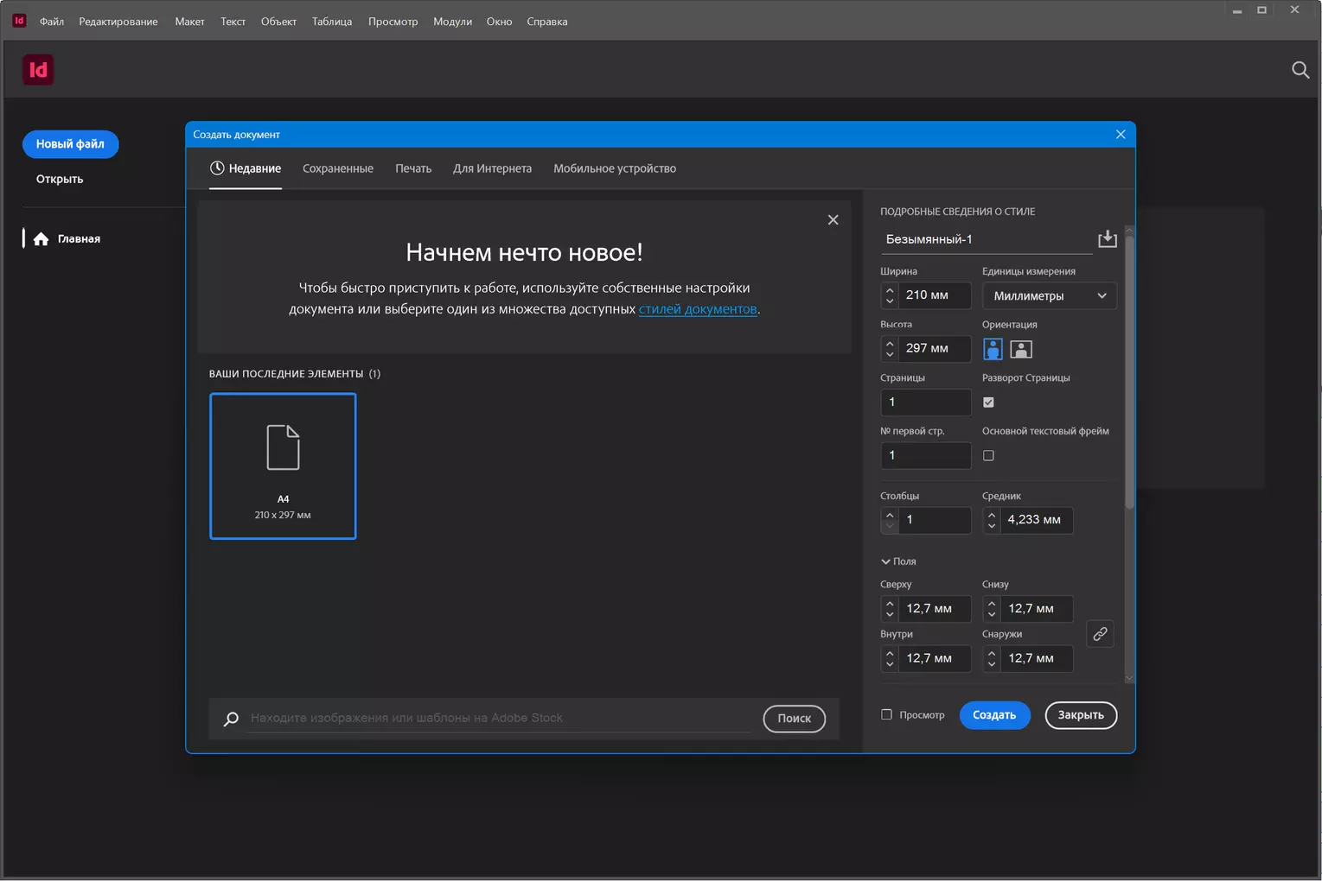Open the Справка menu

(x=547, y=22)
